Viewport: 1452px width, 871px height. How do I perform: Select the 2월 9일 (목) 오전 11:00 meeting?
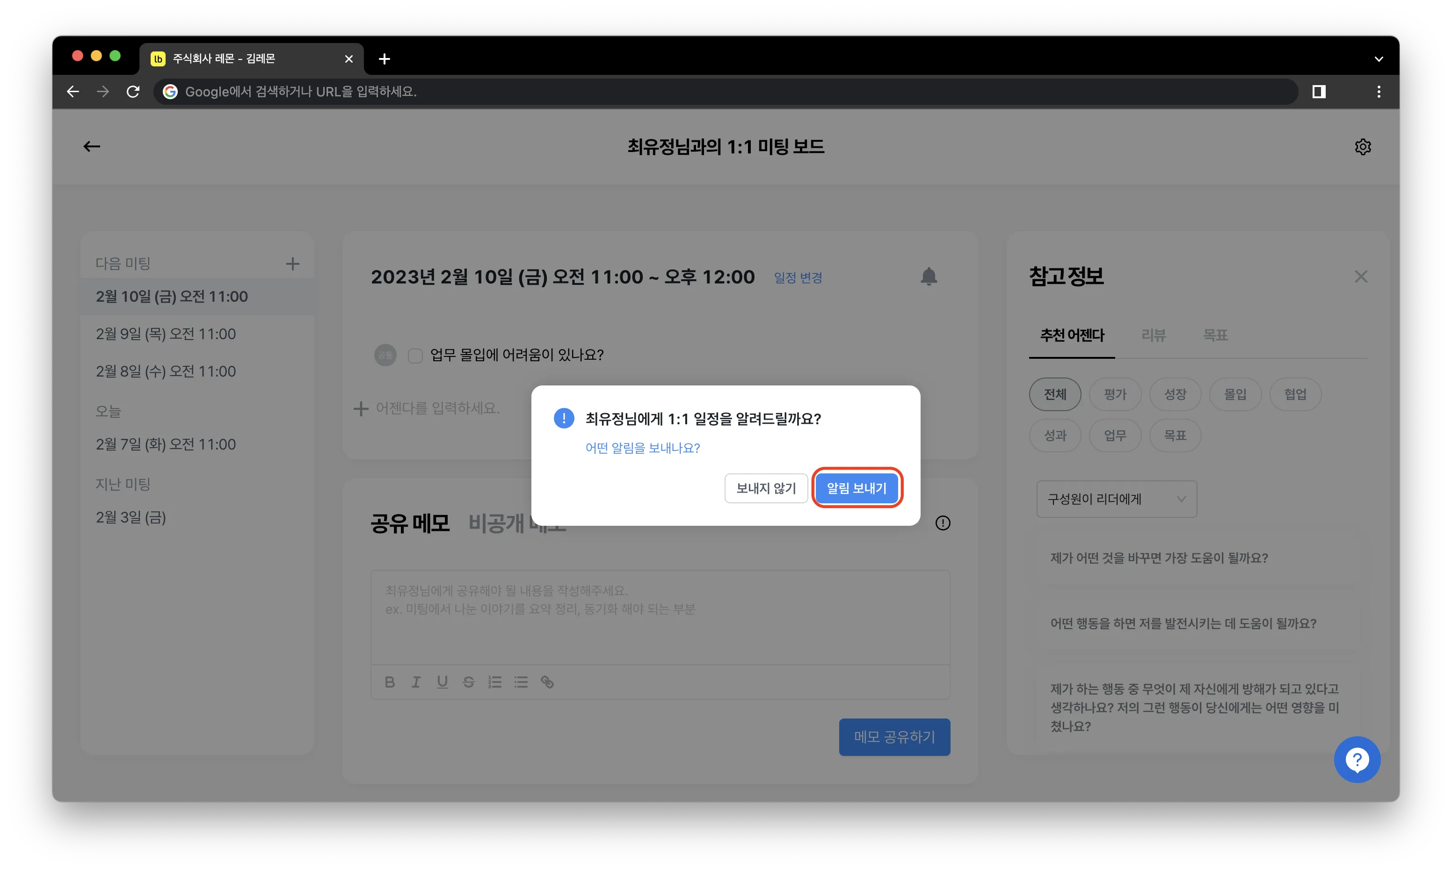pos(198,334)
